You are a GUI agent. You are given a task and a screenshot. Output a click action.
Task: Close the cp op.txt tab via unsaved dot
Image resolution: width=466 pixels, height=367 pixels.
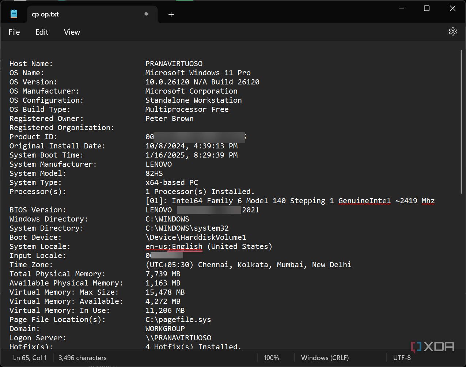tap(146, 14)
